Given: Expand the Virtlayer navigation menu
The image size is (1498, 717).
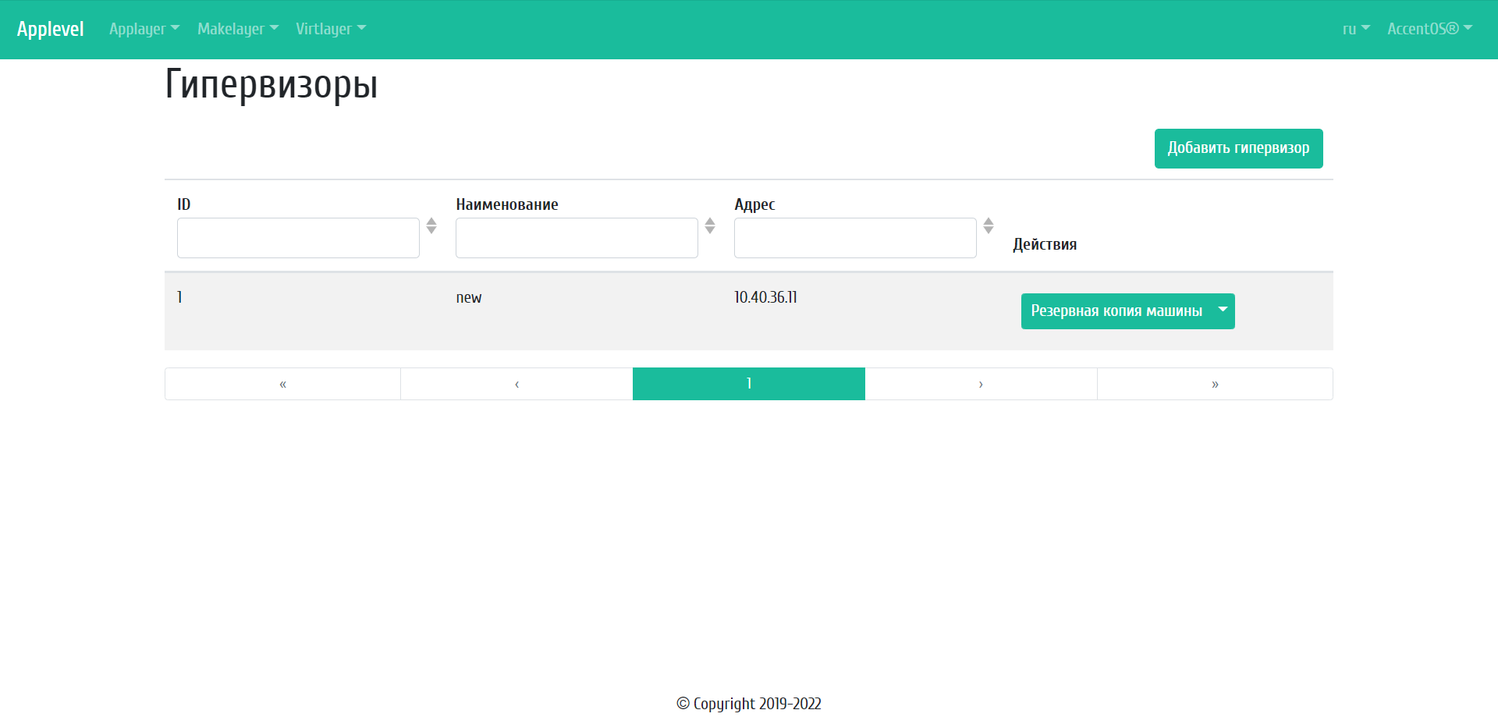Looking at the screenshot, I should point(330,29).
